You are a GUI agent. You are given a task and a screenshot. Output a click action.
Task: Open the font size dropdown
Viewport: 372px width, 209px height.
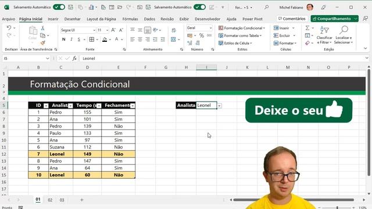[x=107, y=30]
